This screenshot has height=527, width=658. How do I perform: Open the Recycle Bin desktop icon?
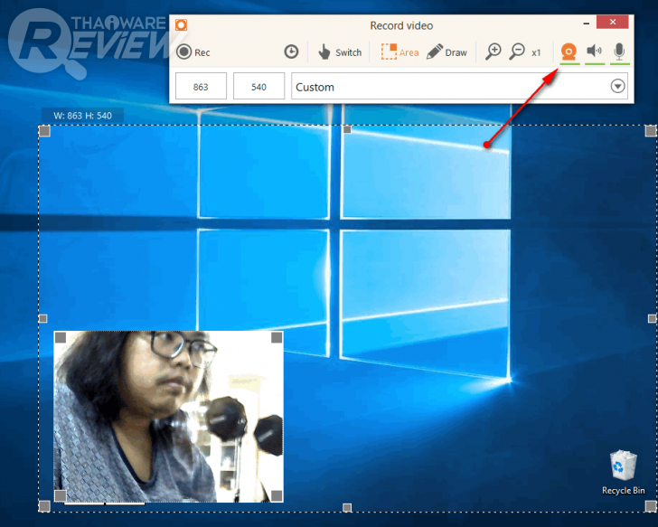[623, 473]
